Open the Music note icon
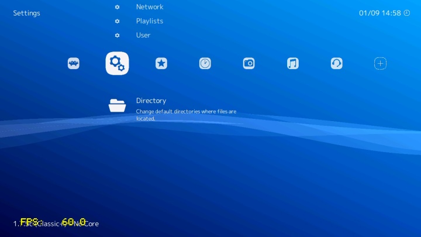The height and width of the screenshot is (237, 421). click(293, 63)
